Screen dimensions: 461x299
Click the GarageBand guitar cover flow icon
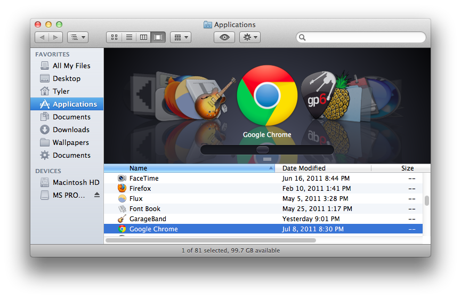pyautogui.click(x=214, y=100)
